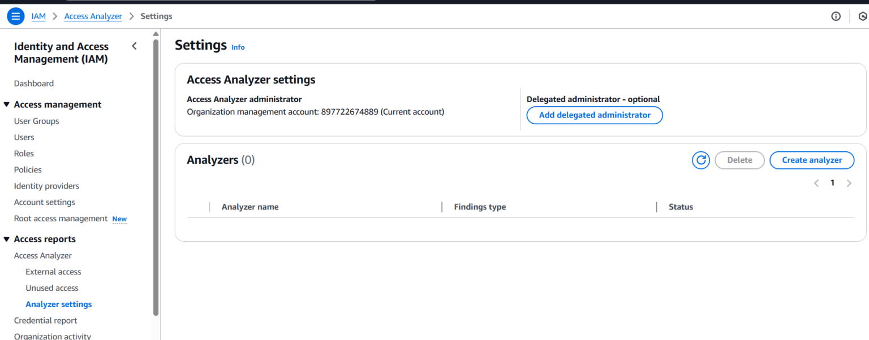Go to the next page of analyzers
This screenshot has height=340, width=869.
pyautogui.click(x=849, y=183)
